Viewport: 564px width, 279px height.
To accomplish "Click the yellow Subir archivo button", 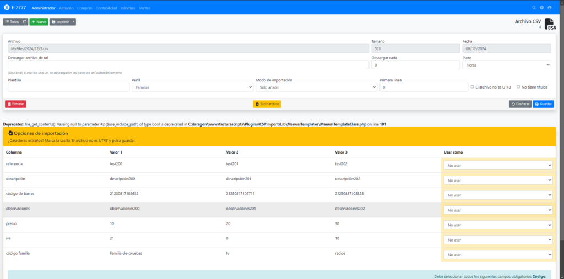I will [267, 104].
